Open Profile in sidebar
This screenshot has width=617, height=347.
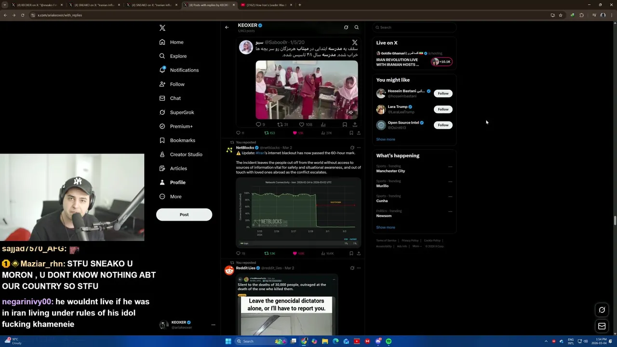pos(173,182)
